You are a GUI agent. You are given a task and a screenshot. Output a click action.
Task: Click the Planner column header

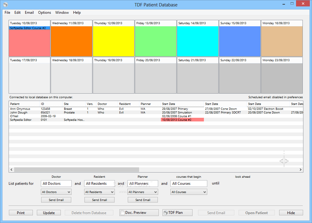tap(150, 104)
